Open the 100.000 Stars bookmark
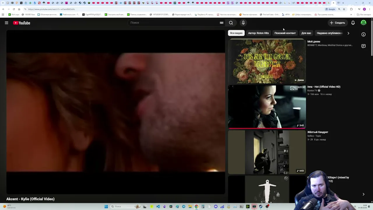This screenshot has height=210, width=373. pyautogui.click(x=28, y=15)
